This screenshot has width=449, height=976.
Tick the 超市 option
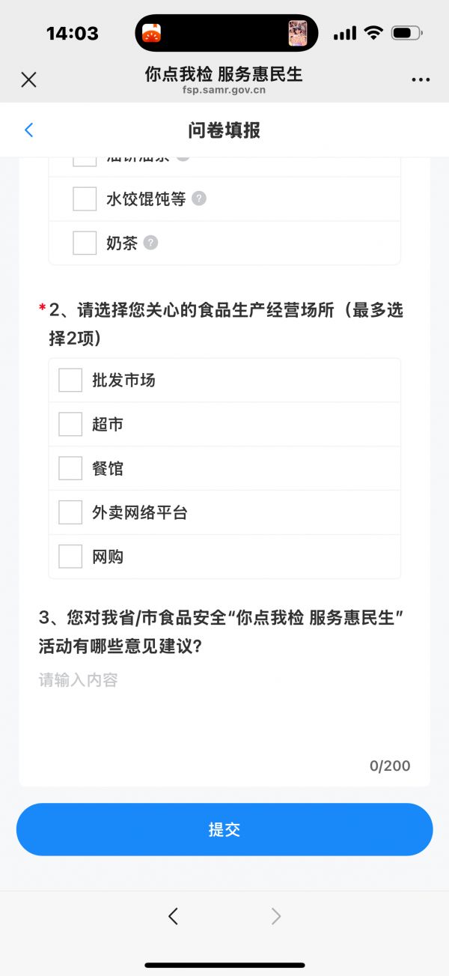point(70,424)
